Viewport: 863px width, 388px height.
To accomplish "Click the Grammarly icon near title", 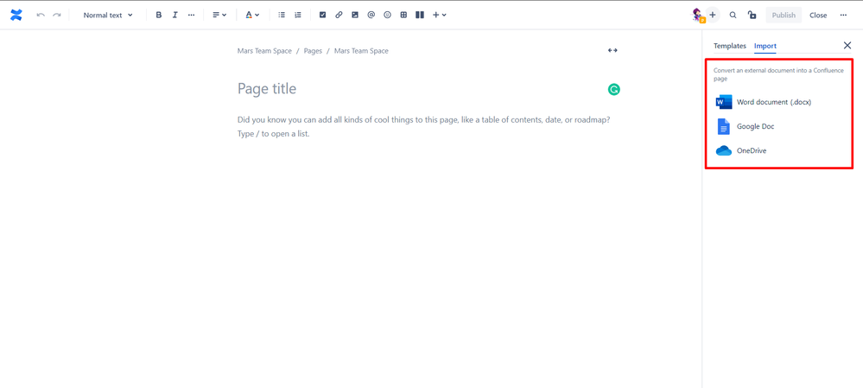I will [x=613, y=89].
